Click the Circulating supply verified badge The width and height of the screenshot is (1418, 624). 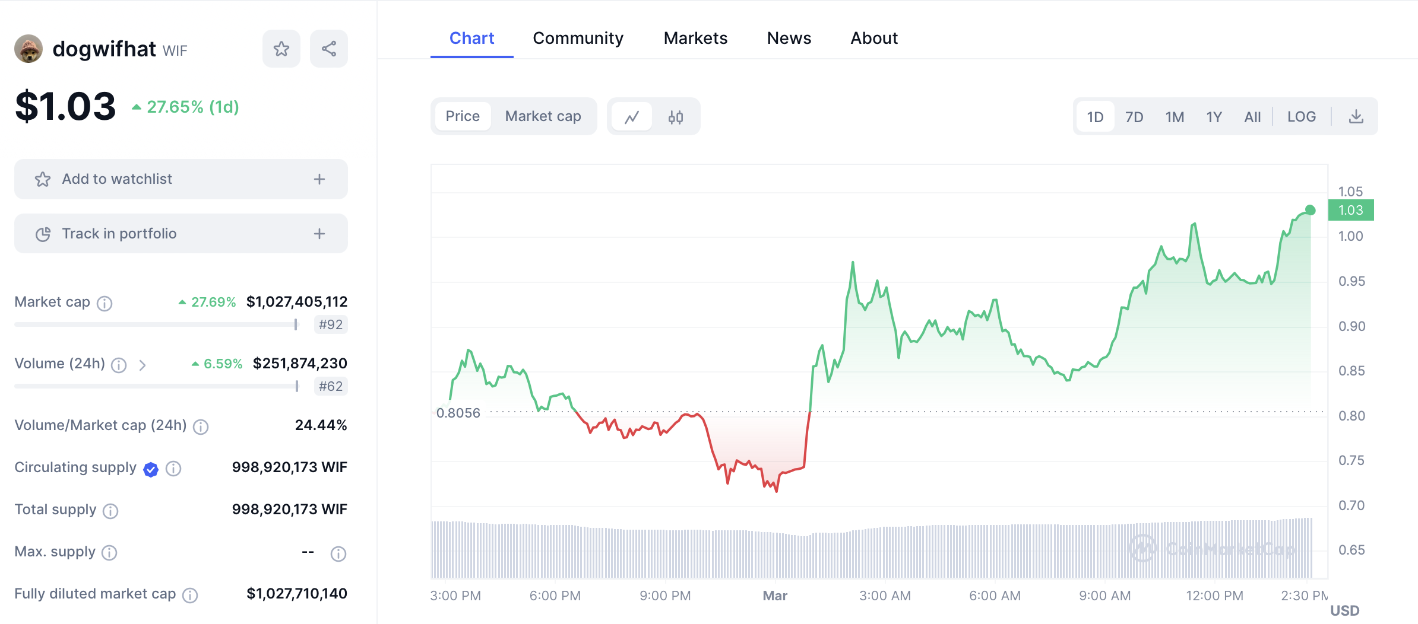click(x=151, y=469)
